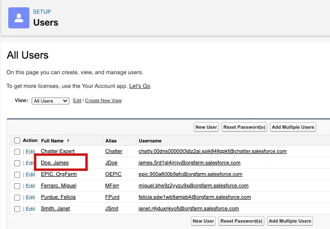Image resolution: width=330 pixels, height=229 pixels.
Task: Click the bottom New User button
Action: tap(203, 221)
